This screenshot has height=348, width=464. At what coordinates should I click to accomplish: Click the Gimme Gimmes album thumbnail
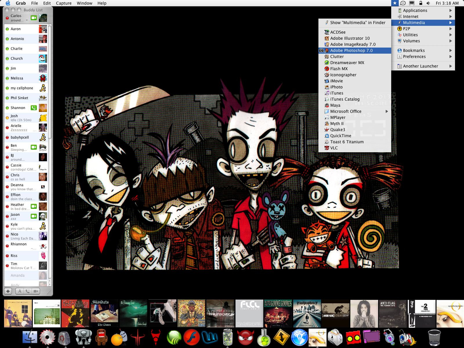(x=278, y=313)
